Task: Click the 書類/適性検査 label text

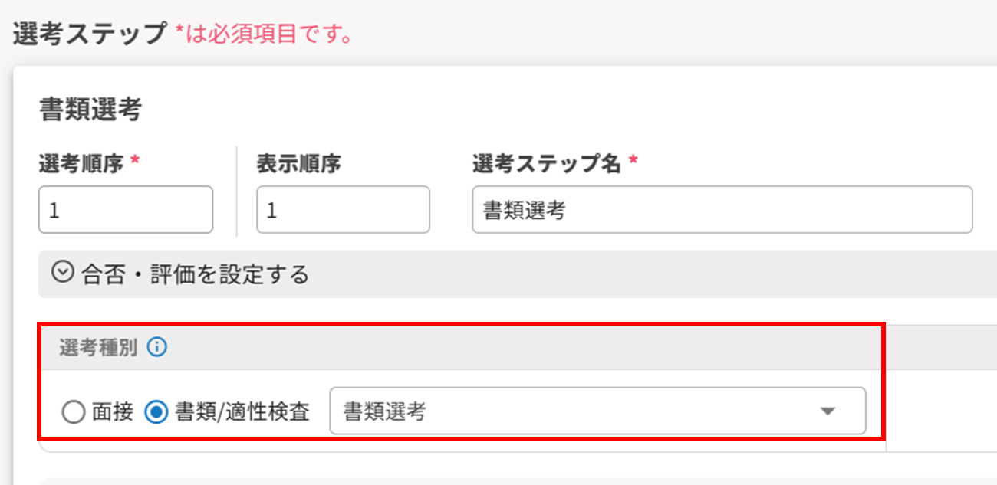Action: point(241,413)
